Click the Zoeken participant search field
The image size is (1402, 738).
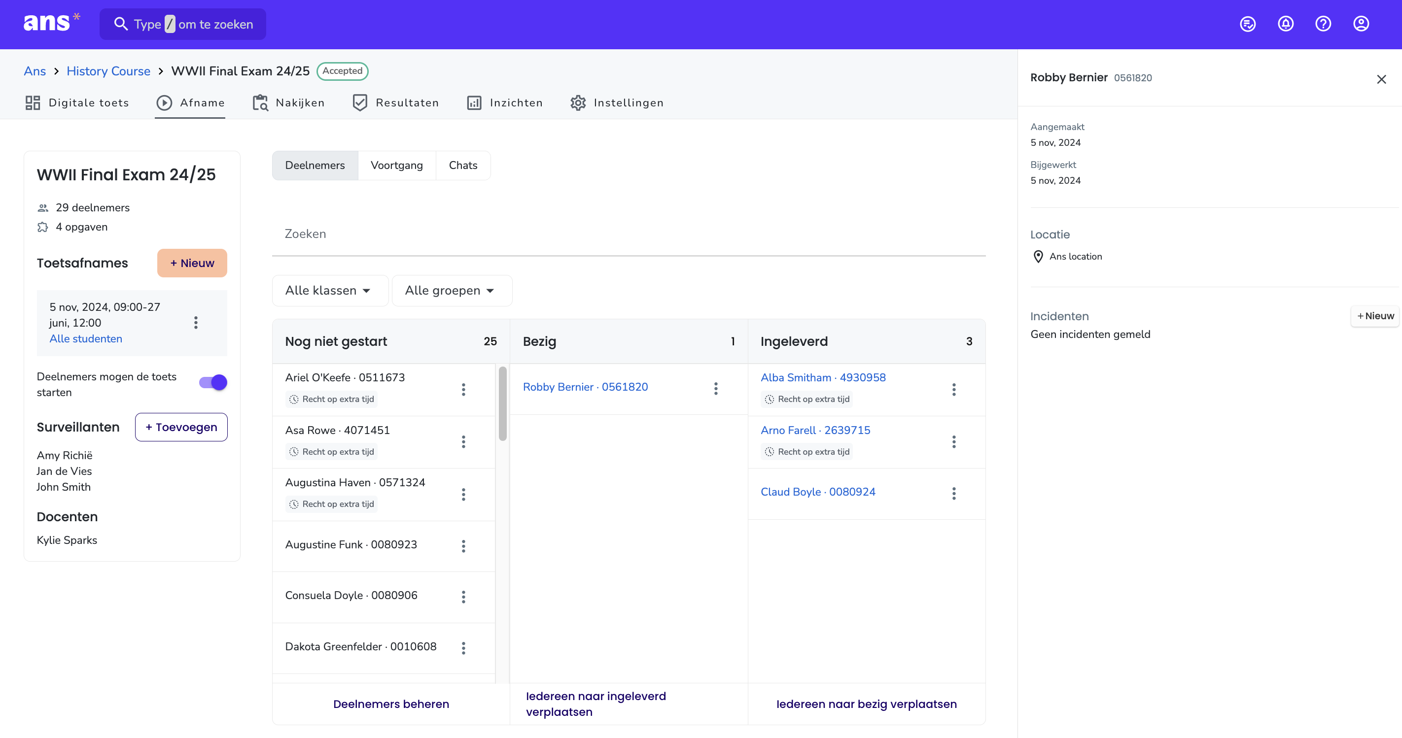629,235
